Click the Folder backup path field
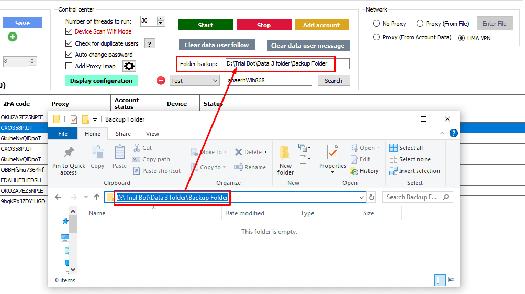 coord(287,64)
